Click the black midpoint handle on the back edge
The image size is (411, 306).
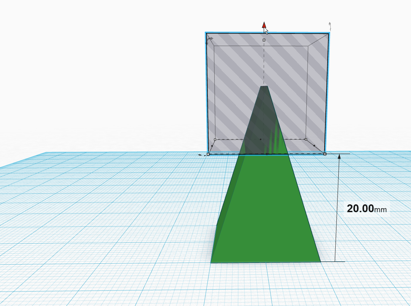tap(261, 140)
